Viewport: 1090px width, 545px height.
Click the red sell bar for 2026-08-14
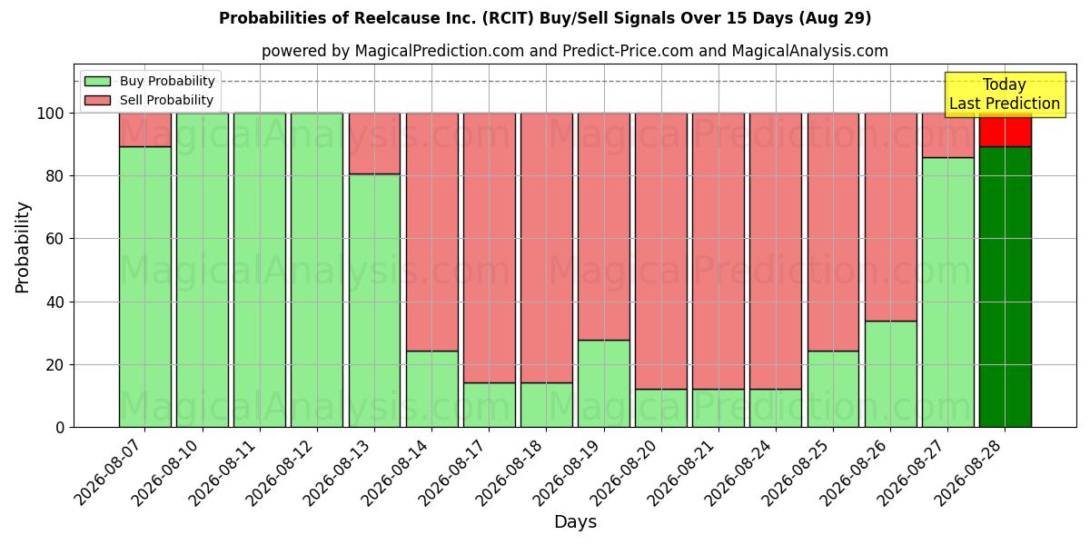[x=431, y=232]
